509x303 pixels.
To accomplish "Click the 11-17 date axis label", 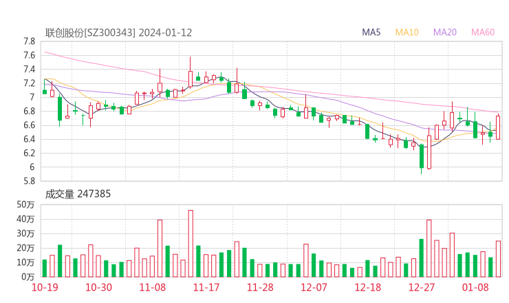I will (x=206, y=287).
